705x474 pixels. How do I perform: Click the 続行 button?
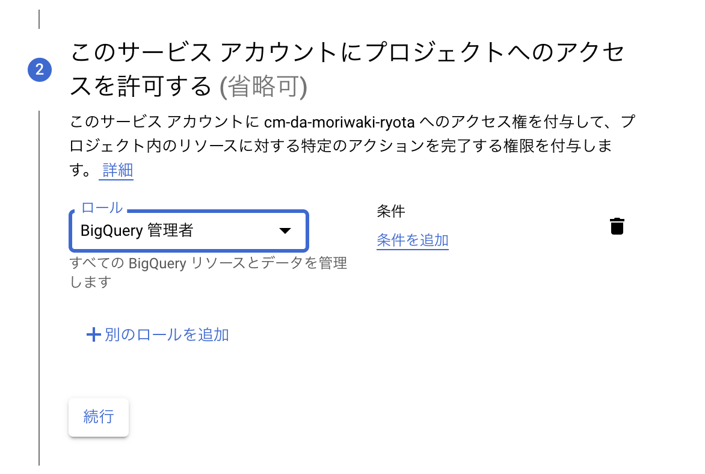(x=98, y=417)
